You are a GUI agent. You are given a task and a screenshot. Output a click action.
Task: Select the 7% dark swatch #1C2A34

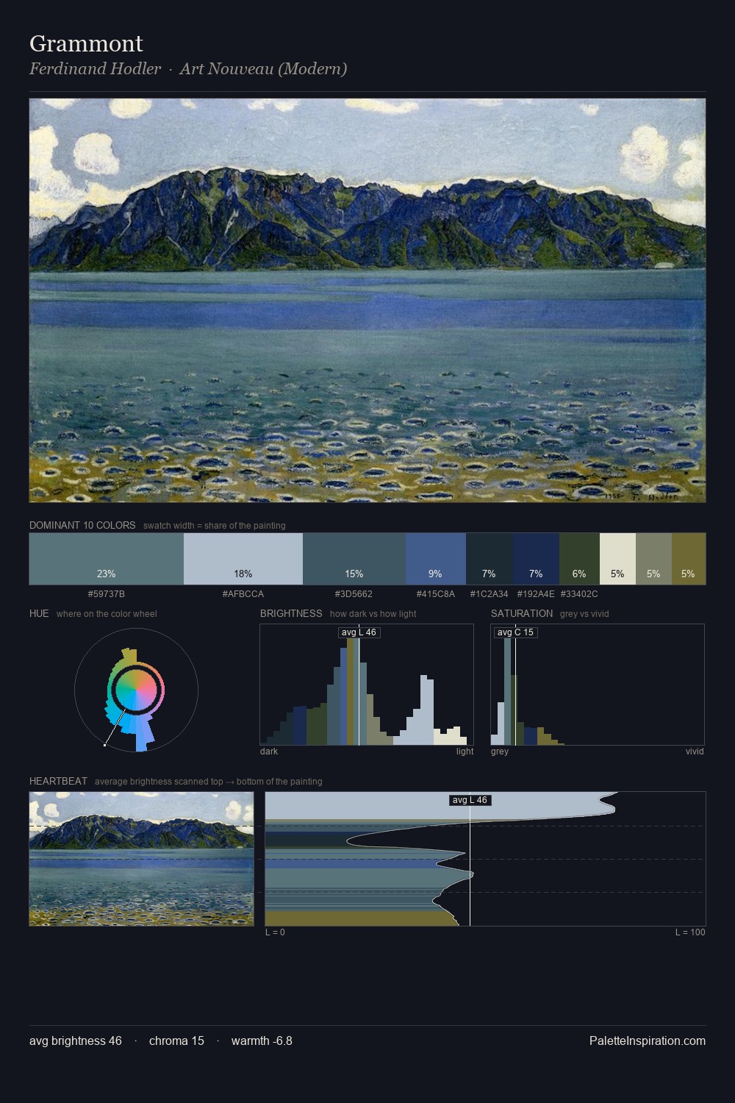[490, 559]
